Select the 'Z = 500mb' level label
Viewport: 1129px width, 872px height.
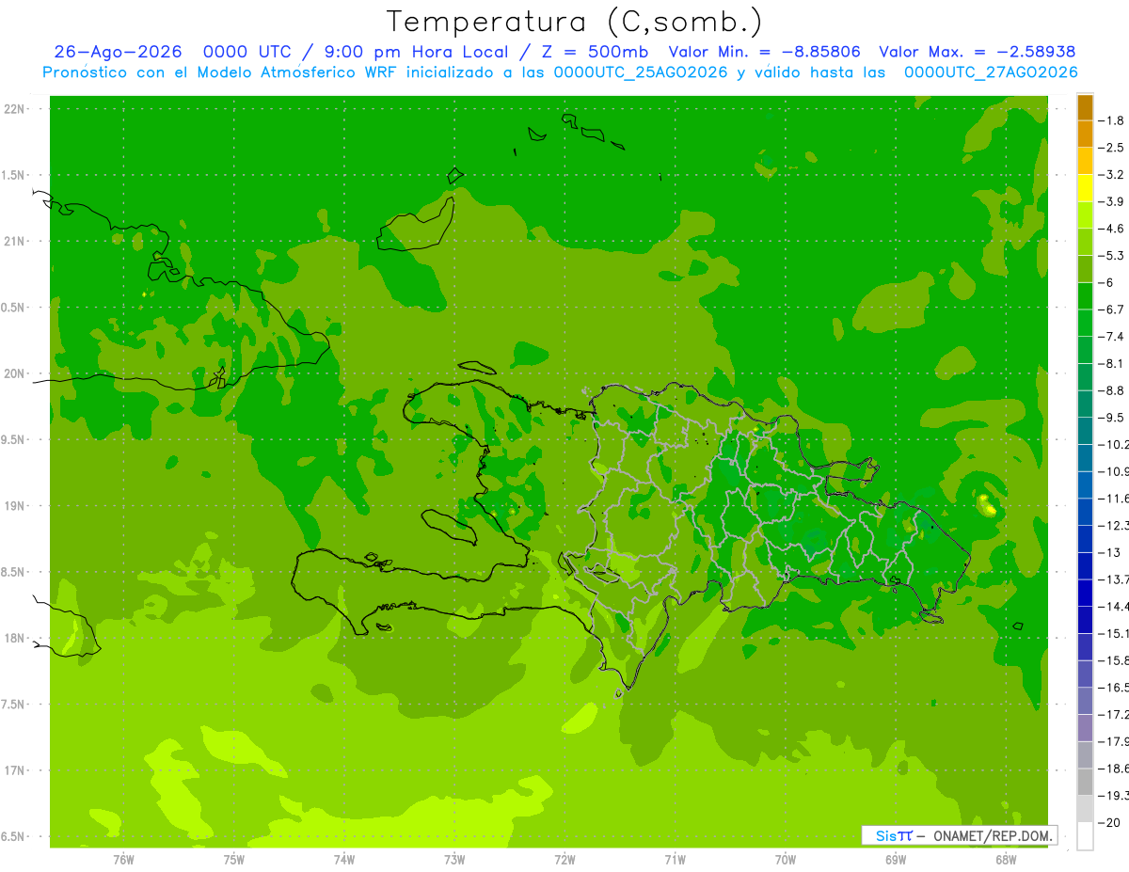[x=596, y=52]
